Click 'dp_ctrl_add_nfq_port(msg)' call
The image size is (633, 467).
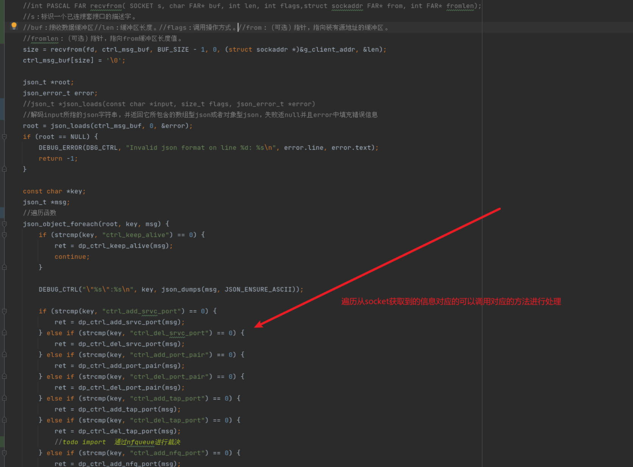click(x=127, y=464)
